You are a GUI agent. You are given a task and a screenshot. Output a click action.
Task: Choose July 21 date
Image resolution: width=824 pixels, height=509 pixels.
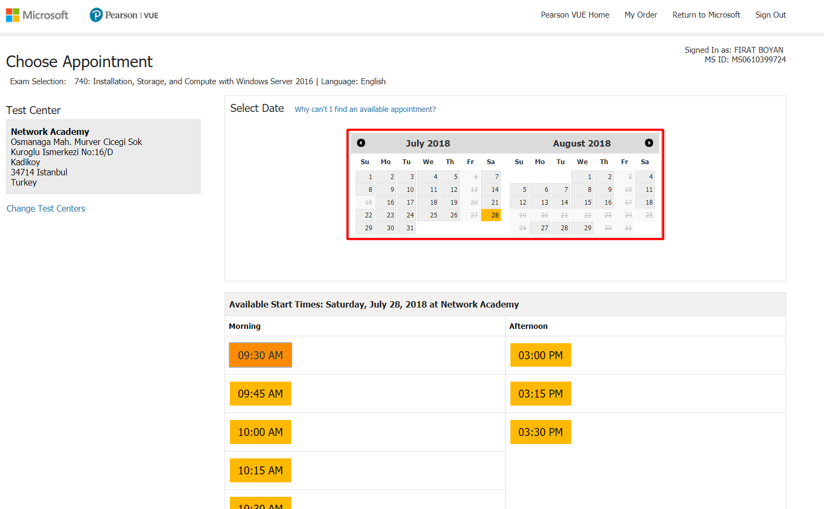pyautogui.click(x=491, y=202)
